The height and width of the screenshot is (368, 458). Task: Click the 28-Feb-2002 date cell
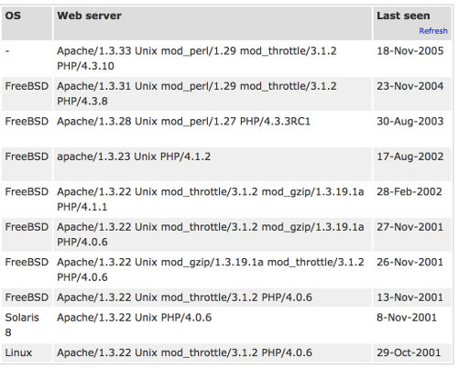pos(409,192)
